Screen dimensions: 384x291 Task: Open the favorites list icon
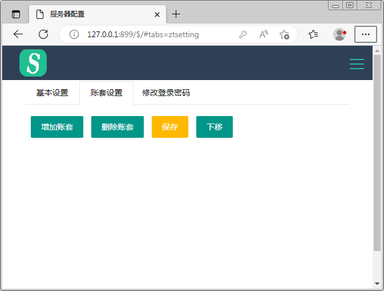313,34
